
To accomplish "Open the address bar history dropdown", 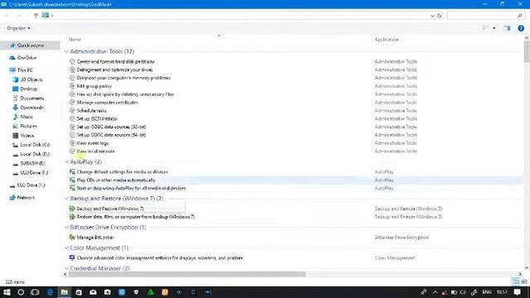I will click(432, 16).
